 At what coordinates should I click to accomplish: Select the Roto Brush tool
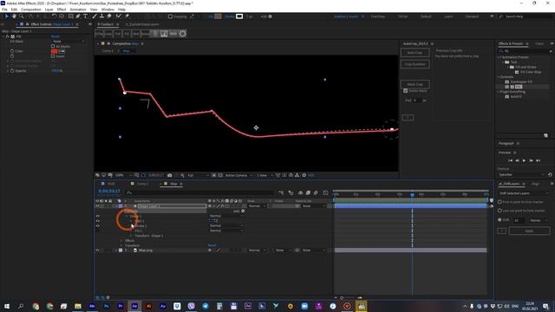pos(119,16)
